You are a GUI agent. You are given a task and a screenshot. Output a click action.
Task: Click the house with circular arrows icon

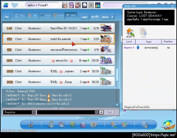pos(124,125)
